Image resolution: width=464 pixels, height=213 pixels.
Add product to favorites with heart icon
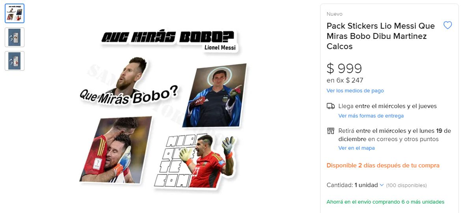point(447,26)
